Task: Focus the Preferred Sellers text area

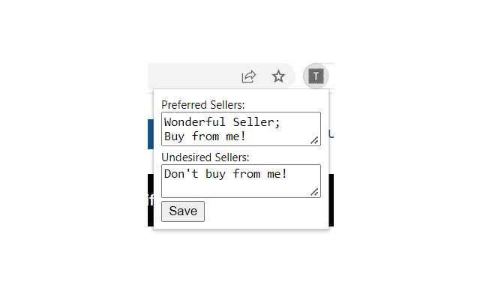Action: (x=240, y=129)
